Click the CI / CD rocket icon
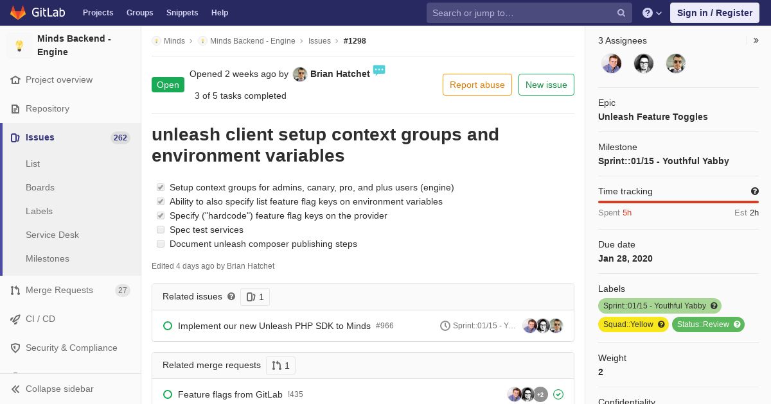The height and width of the screenshot is (404, 771). (15, 319)
